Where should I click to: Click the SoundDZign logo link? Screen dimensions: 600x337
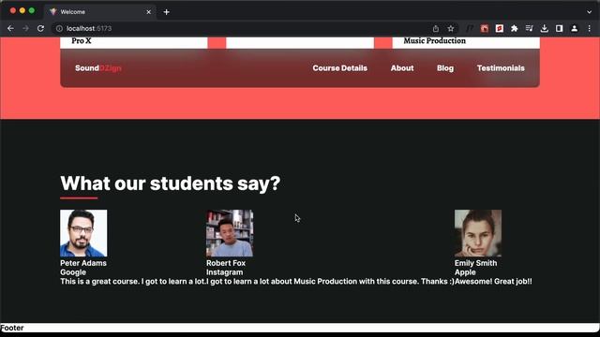click(97, 68)
